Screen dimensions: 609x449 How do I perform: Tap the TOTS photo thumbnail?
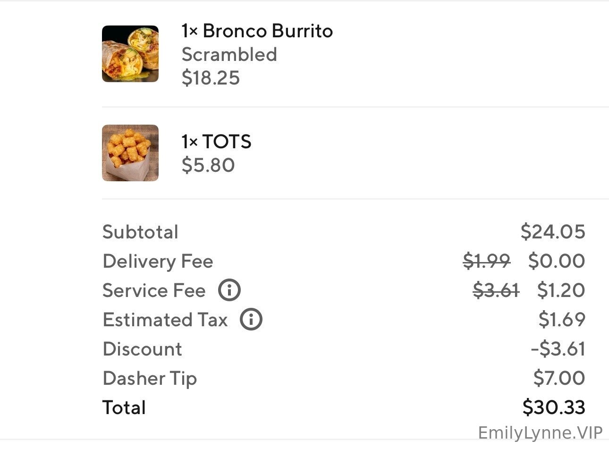point(130,153)
